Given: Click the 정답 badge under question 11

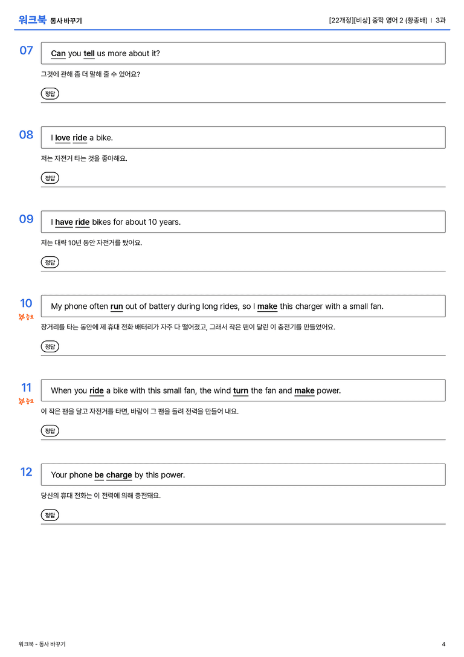Looking at the screenshot, I should (50, 431).
